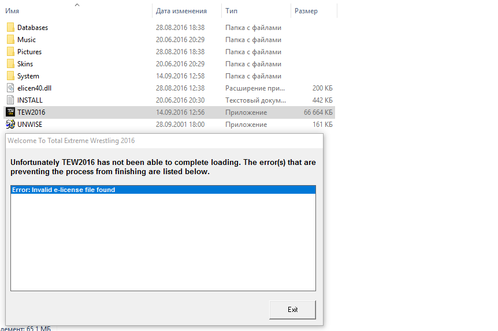This screenshot has height=331, width=498.
Task: Select the Skins folder icon
Action: coord(10,64)
